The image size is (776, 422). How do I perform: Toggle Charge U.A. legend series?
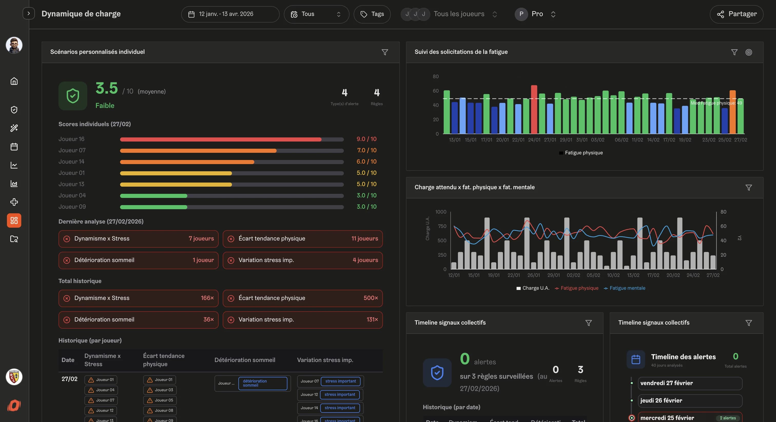pyautogui.click(x=532, y=288)
